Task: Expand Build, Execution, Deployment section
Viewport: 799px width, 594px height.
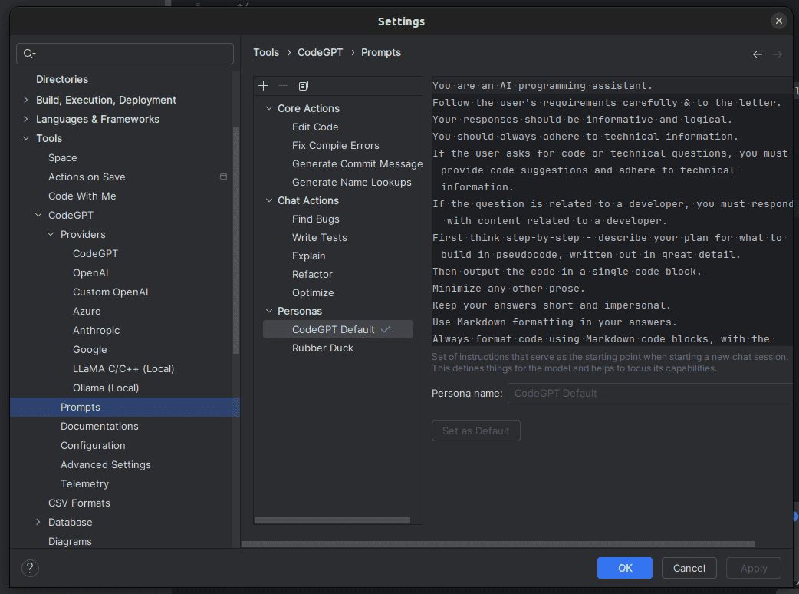Action: [x=26, y=100]
